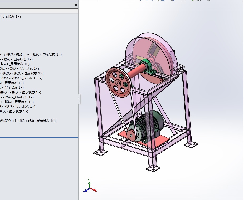
Task: Collapse the left panel with the splitter handle
Action: point(80,99)
